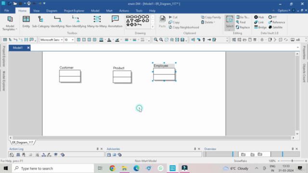Viewport: 308px width, 173px height.
Task: Cut the selected entity
Action: 173,17
